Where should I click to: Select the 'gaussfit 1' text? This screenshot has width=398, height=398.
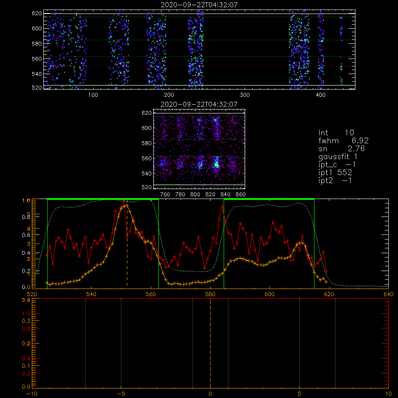tap(338, 157)
